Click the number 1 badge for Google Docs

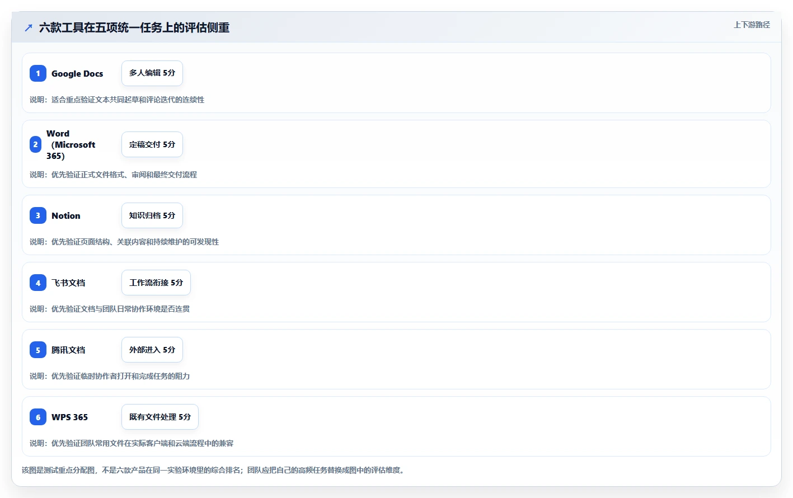coord(38,73)
